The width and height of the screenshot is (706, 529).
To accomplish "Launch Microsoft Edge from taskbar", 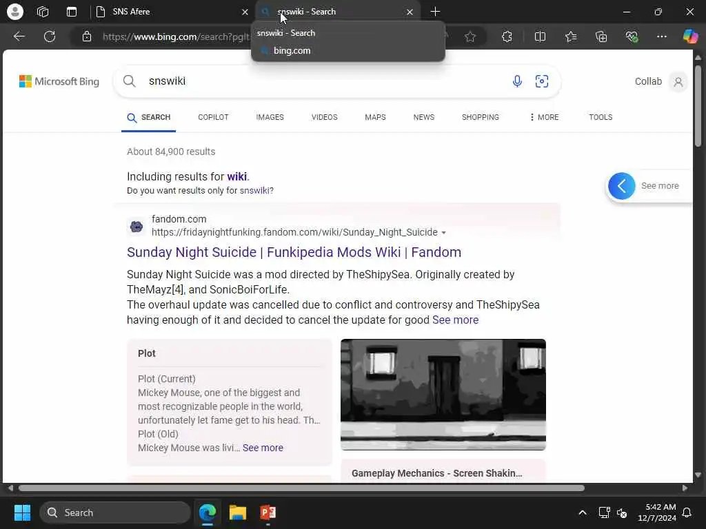I will (207, 512).
